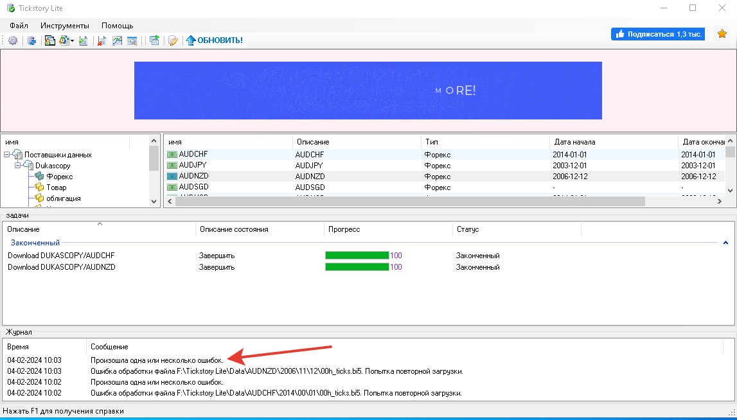Click the profile picture toolbar icon
This screenshot has height=420, width=737.
click(50, 41)
